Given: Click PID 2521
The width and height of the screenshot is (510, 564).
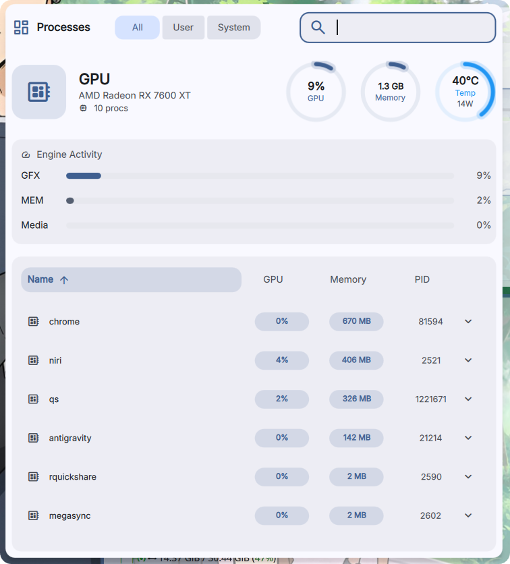Looking at the screenshot, I should pyautogui.click(x=431, y=360).
